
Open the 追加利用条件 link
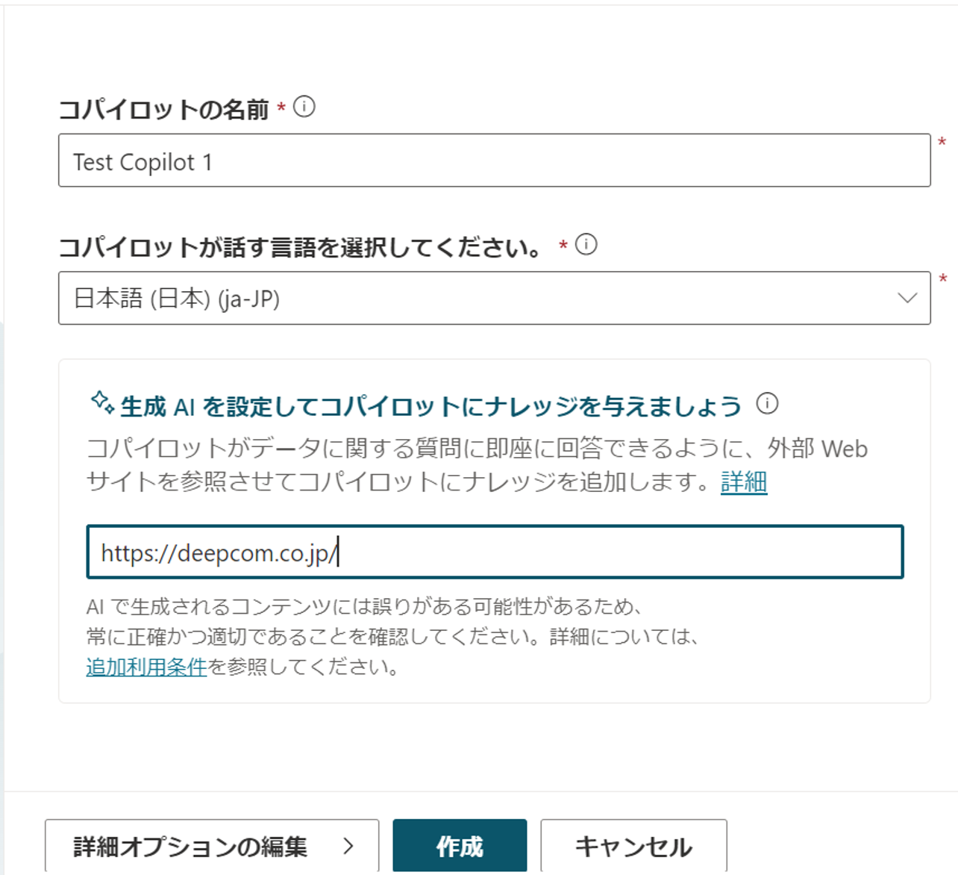pos(146,667)
